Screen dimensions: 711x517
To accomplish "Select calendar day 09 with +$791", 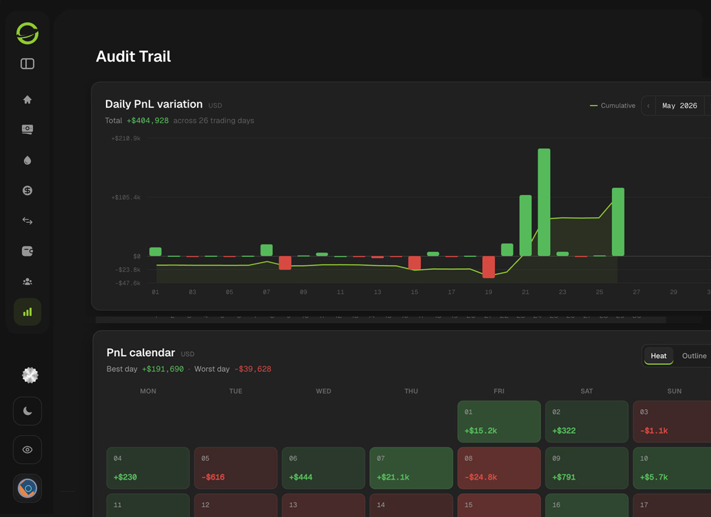I will point(586,468).
